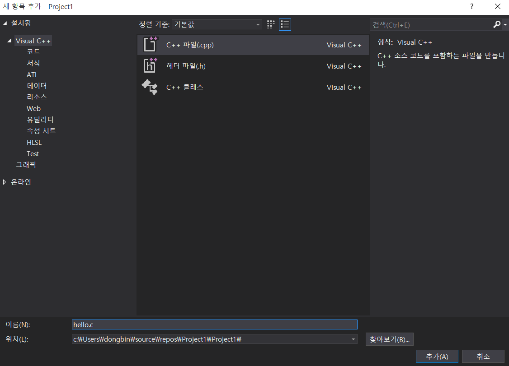Click the 헤더 파일(.h) template name
The image size is (509, 366).
186,66
